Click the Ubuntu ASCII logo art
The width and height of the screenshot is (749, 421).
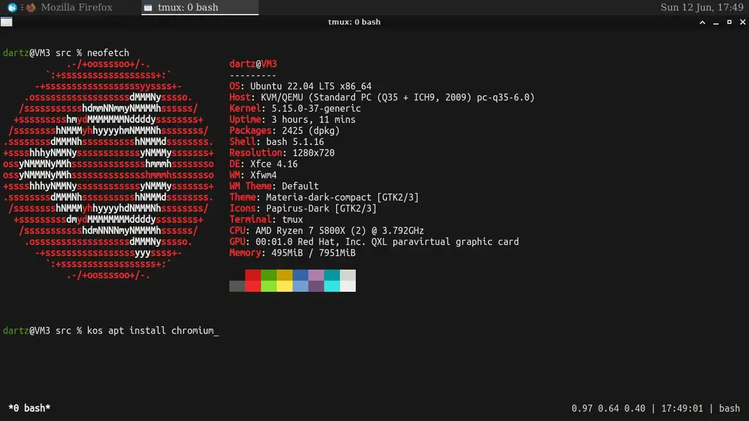(108, 170)
